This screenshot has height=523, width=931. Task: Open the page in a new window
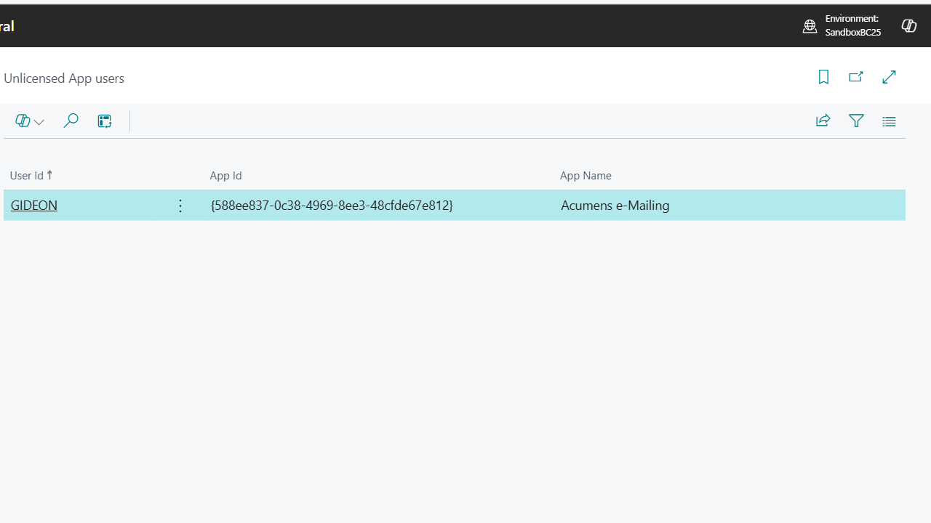855,77
